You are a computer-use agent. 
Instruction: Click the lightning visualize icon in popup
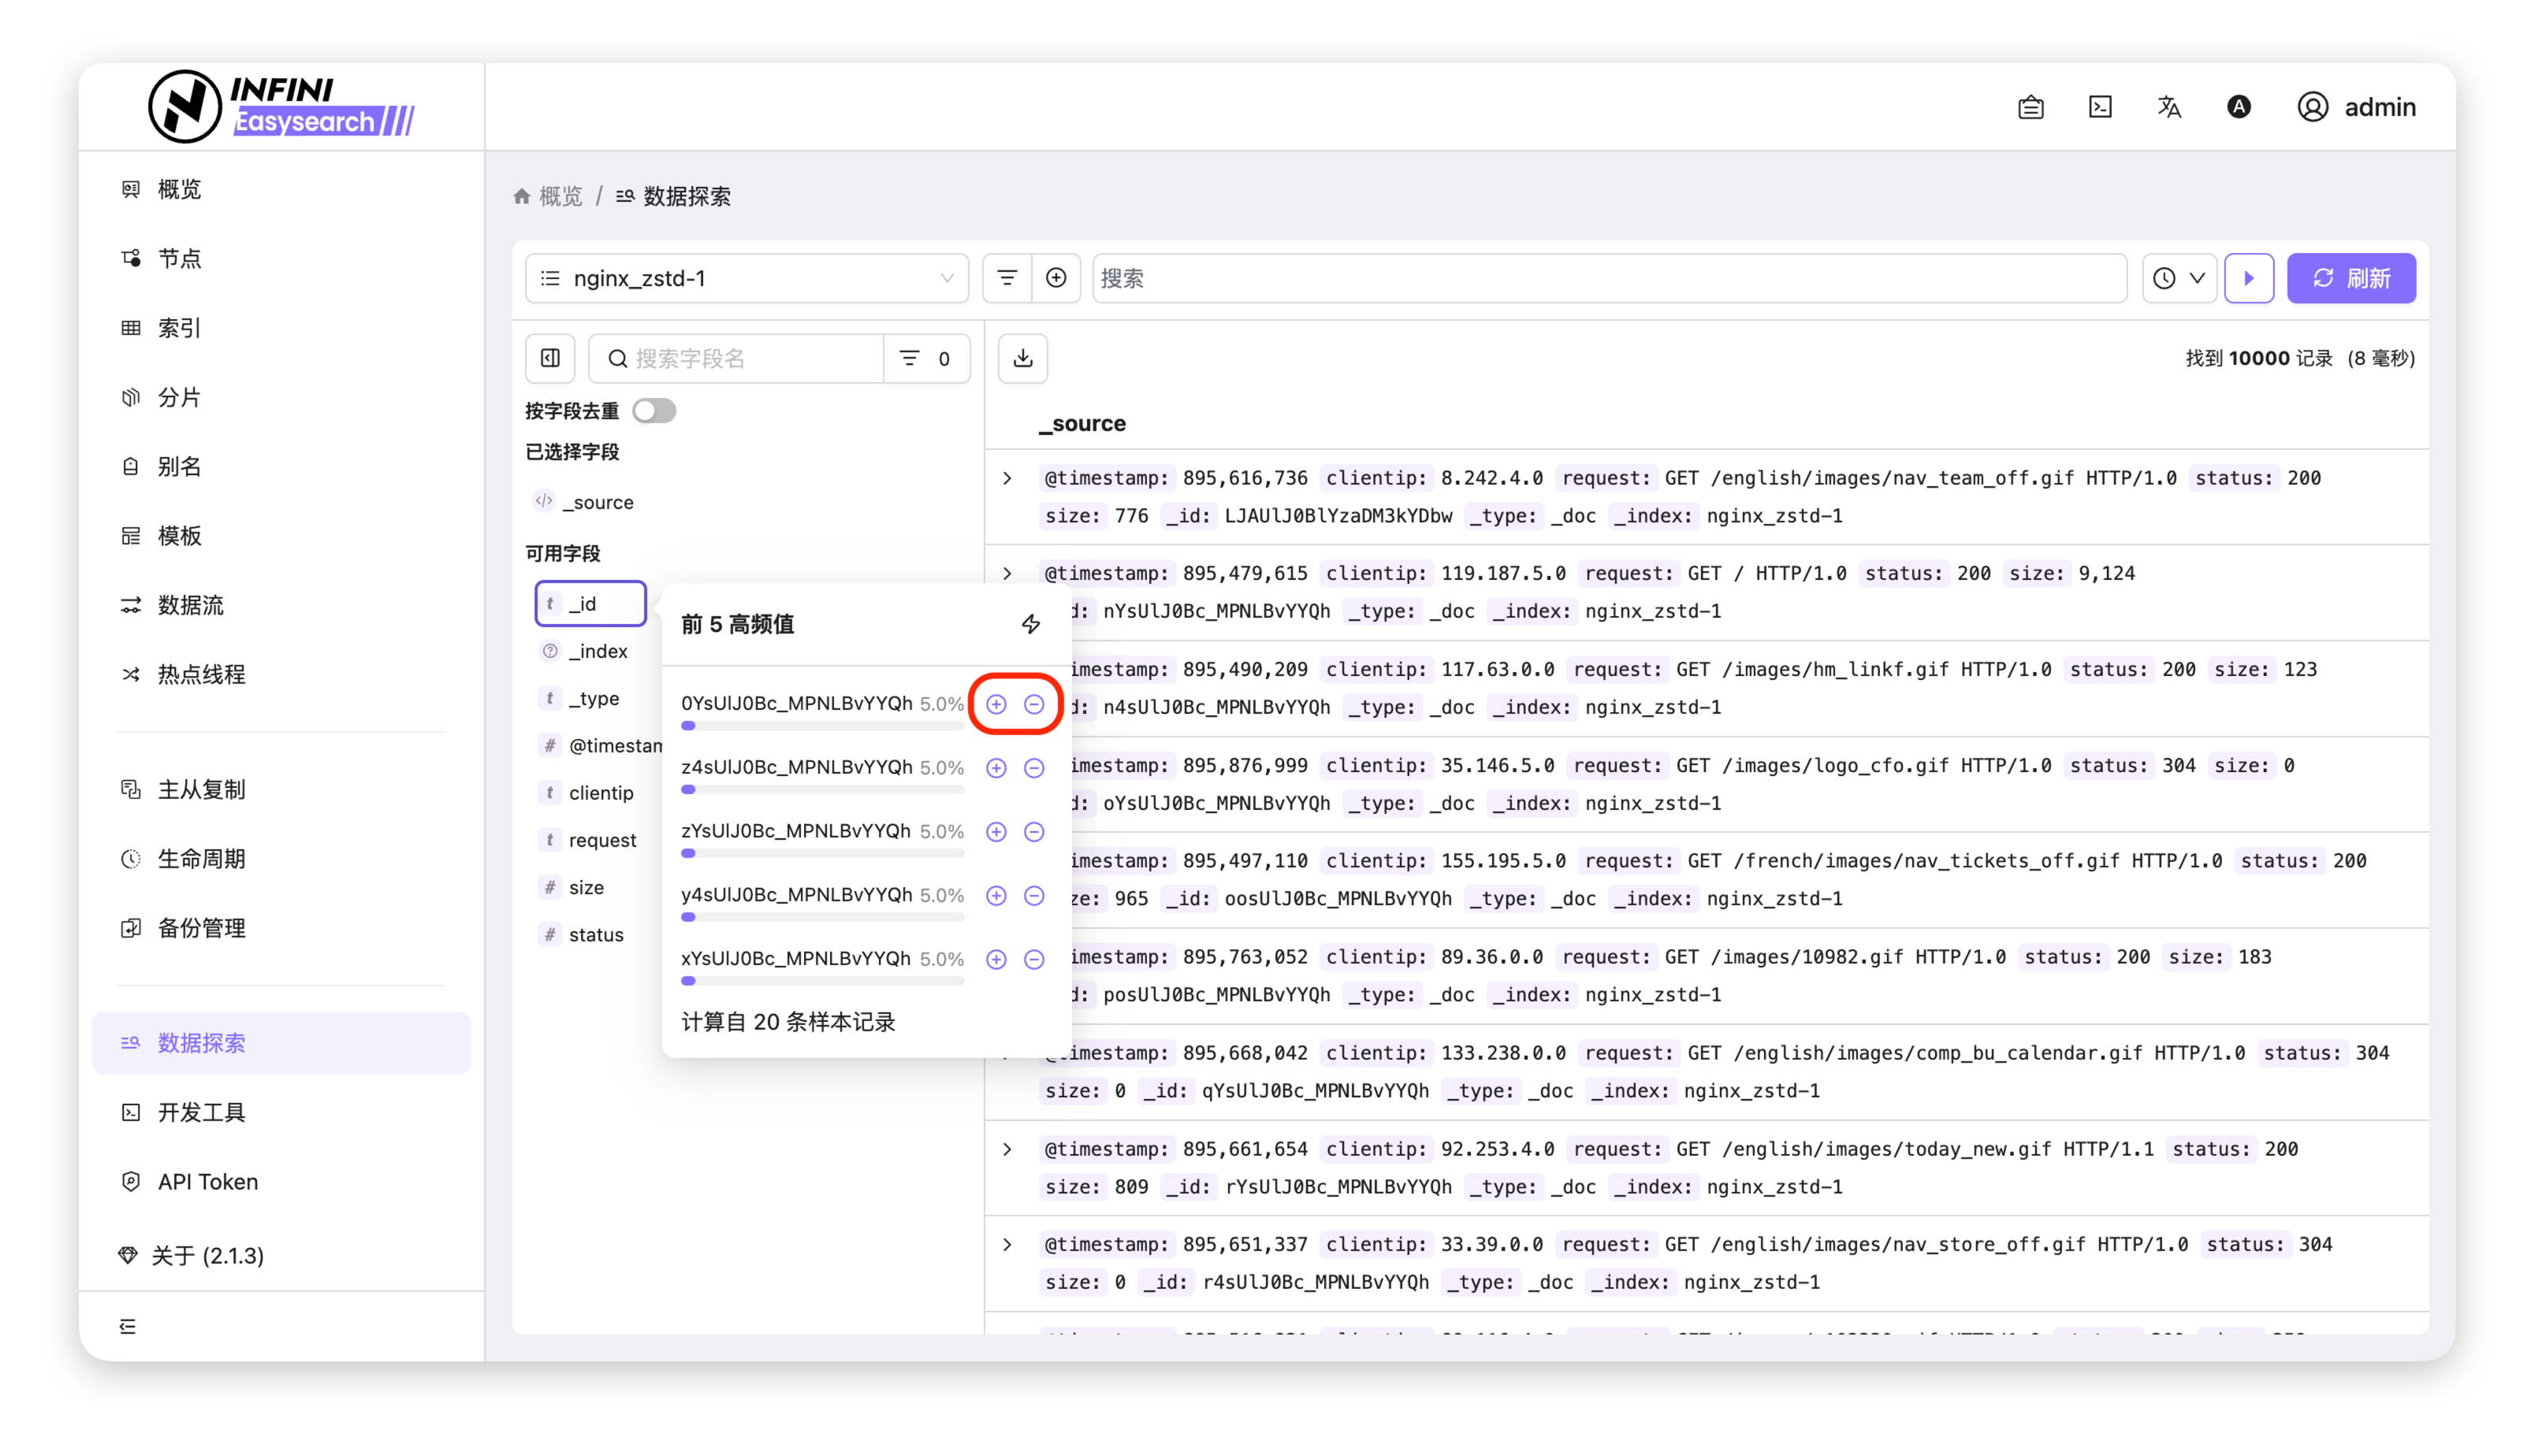point(1030,624)
